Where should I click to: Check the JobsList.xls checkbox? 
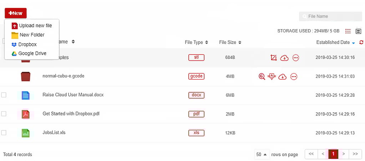pyautogui.click(x=4, y=133)
